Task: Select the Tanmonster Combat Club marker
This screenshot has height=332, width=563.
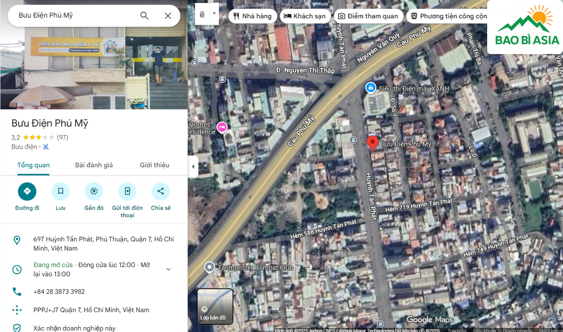Action: pos(210,268)
